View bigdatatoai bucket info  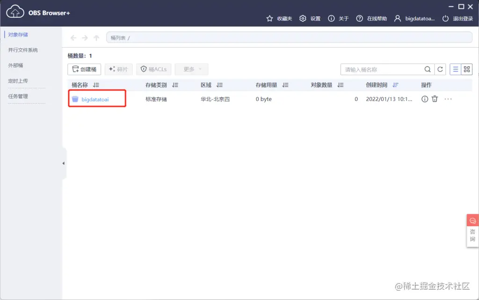pos(425,99)
